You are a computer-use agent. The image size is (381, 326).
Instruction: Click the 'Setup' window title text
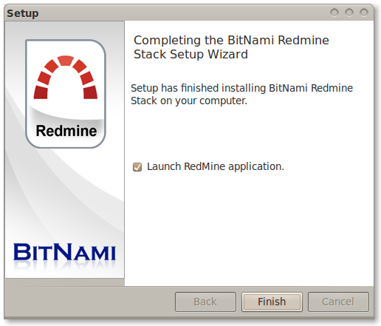23,13
